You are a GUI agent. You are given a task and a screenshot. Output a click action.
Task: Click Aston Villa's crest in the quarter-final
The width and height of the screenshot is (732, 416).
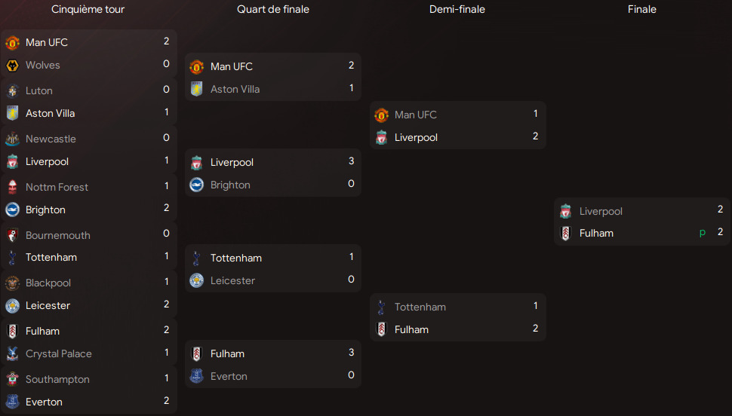click(x=196, y=89)
